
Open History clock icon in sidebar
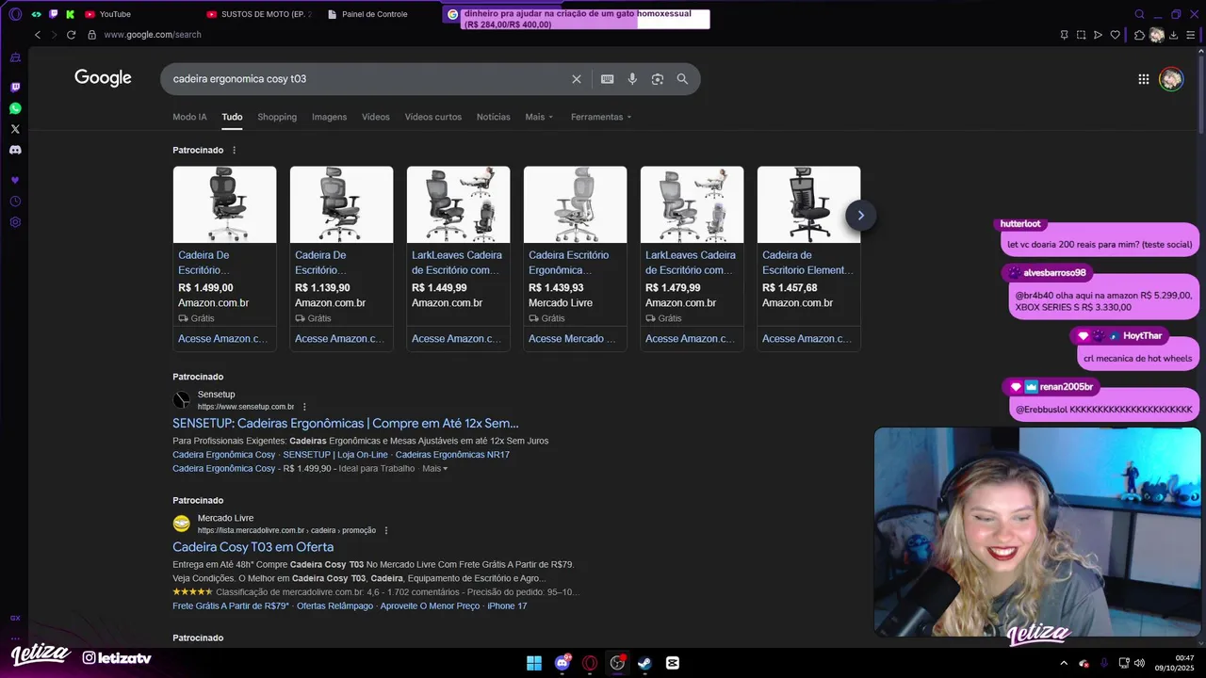pyautogui.click(x=15, y=202)
